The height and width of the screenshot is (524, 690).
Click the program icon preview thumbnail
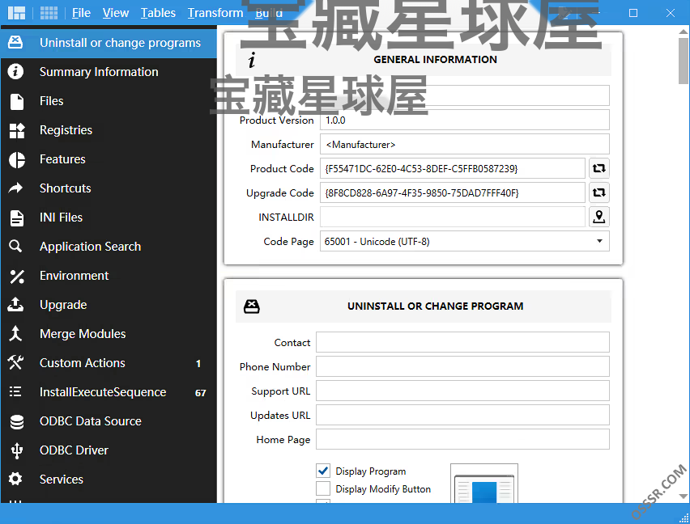pos(484,484)
